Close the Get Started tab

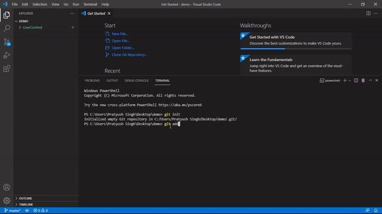coord(109,13)
